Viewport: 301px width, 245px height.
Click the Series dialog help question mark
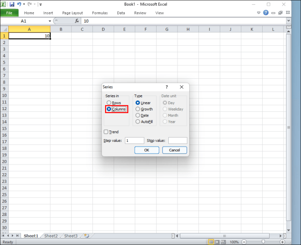(167, 87)
